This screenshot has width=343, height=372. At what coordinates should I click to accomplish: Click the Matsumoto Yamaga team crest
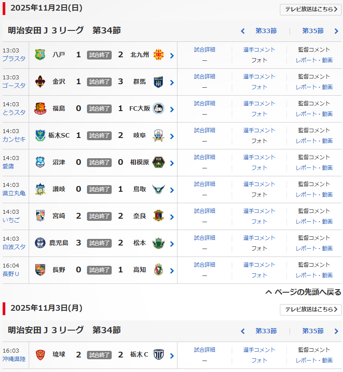(158, 243)
